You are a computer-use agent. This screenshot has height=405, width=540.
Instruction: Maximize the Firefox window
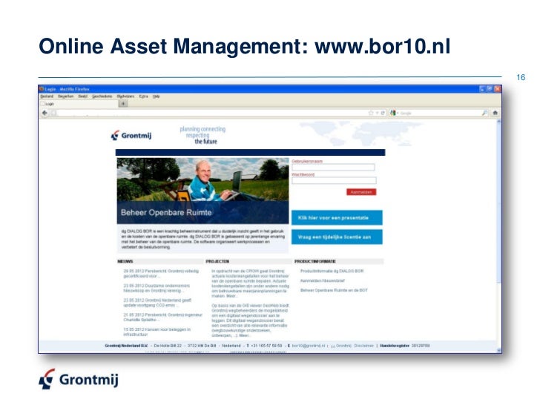pyautogui.click(x=490, y=89)
